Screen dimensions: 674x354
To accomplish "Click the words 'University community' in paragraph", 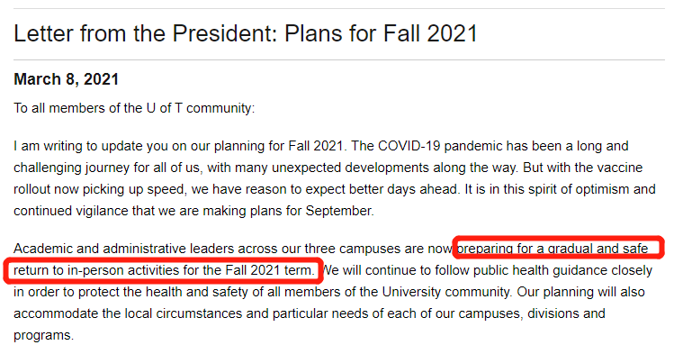I will (446, 292).
